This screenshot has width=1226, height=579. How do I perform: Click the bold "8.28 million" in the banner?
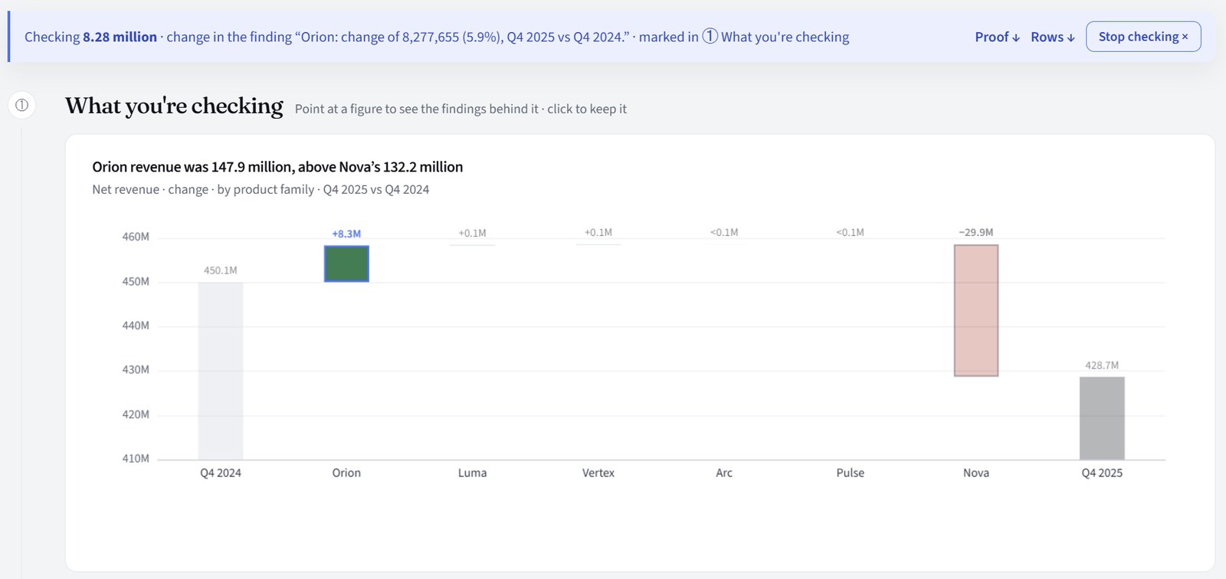coord(120,37)
